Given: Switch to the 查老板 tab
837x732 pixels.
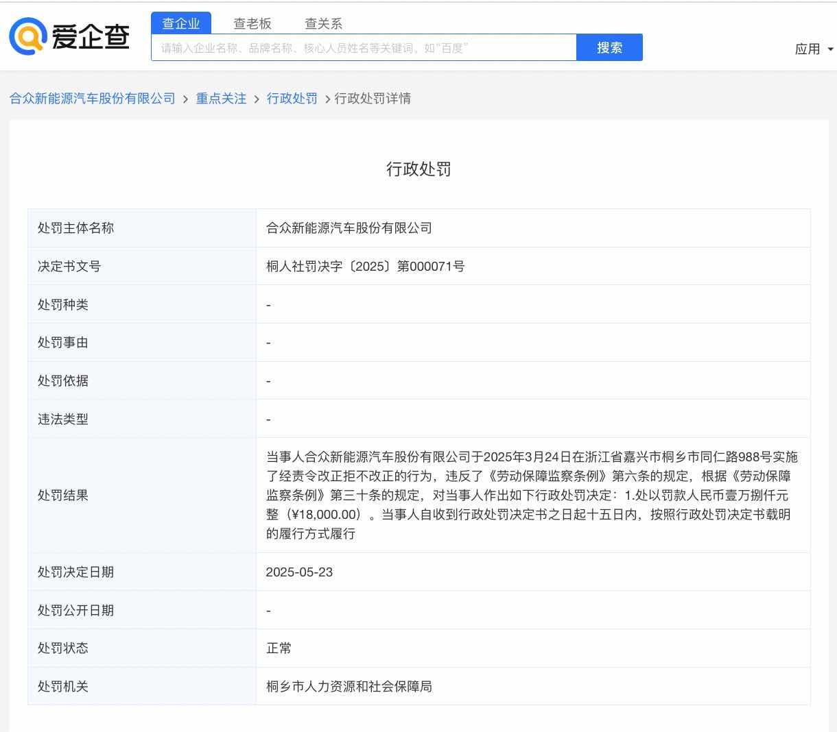Looking at the screenshot, I should click(x=252, y=23).
